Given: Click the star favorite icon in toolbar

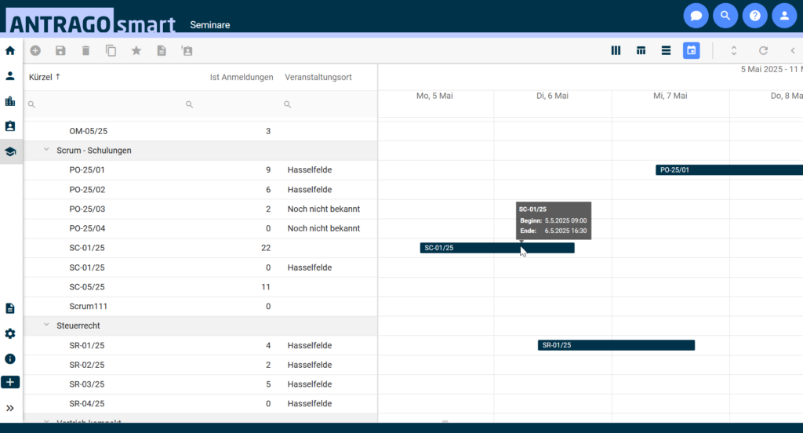Looking at the screenshot, I should [136, 50].
